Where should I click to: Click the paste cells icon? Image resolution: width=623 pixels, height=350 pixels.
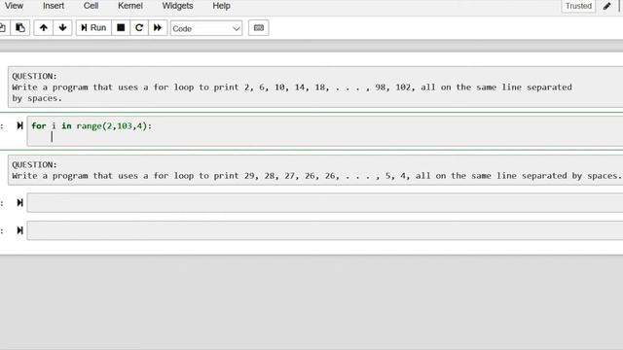pos(20,28)
